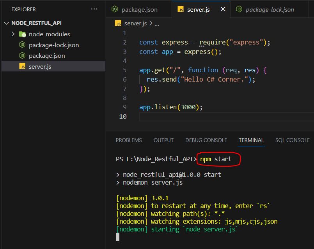The width and height of the screenshot is (314, 249).
Task: Close the server.js editor tab
Action: click(223, 9)
